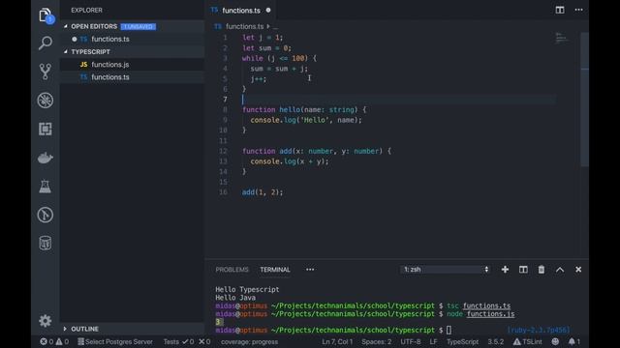Show warnings count in status bar
The width and height of the screenshot is (620, 348).
62,341
